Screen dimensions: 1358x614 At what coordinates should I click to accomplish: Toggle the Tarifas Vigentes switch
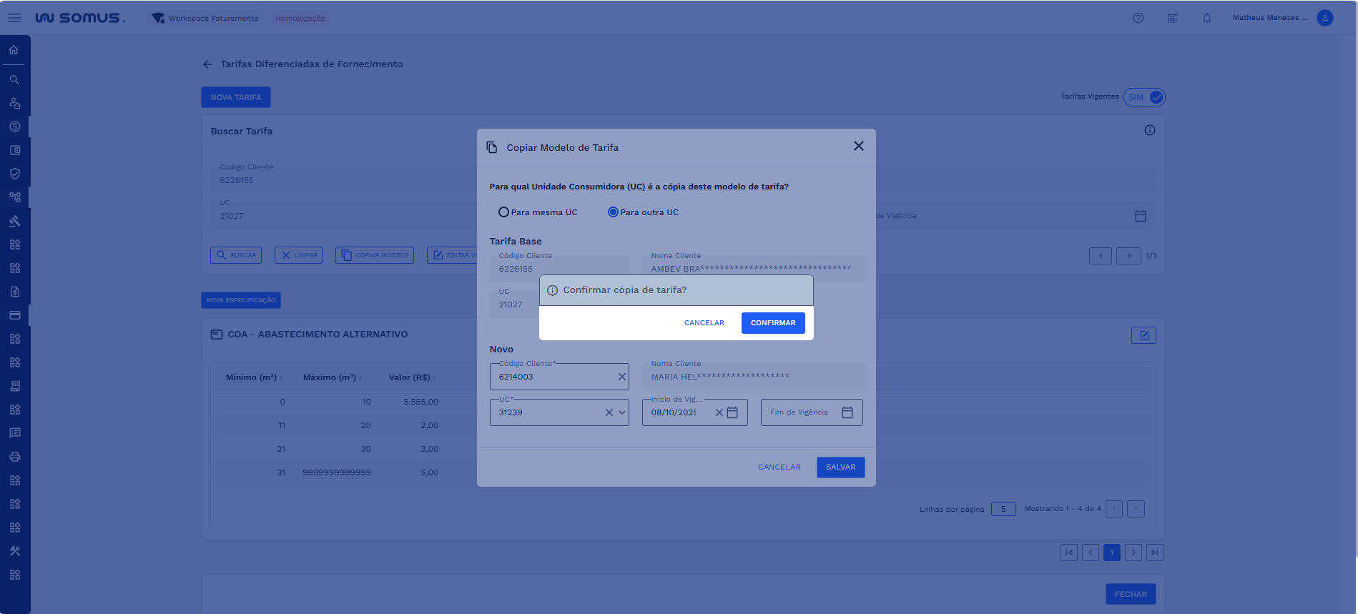coord(1145,97)
